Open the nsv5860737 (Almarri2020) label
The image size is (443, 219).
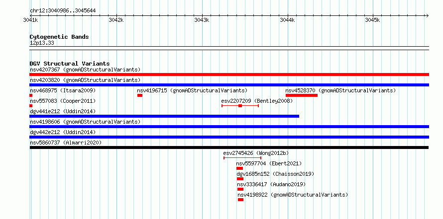pyautogui.click(x=66, y=143)
